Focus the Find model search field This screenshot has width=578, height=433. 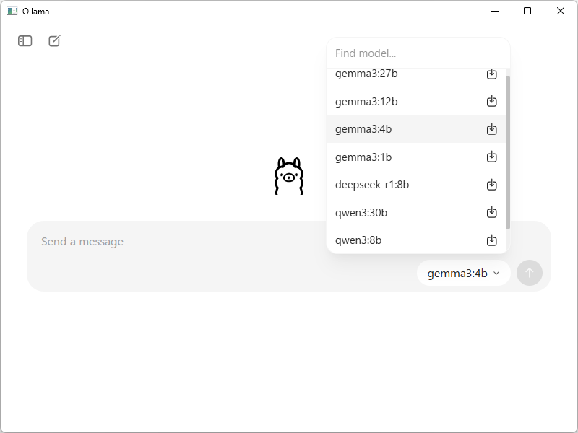(418, 53)
